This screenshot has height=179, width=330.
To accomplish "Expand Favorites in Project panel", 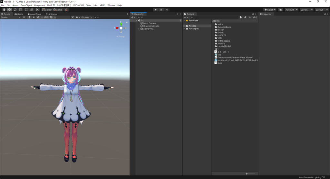I will pyautogui.click(x=184, y=21).
